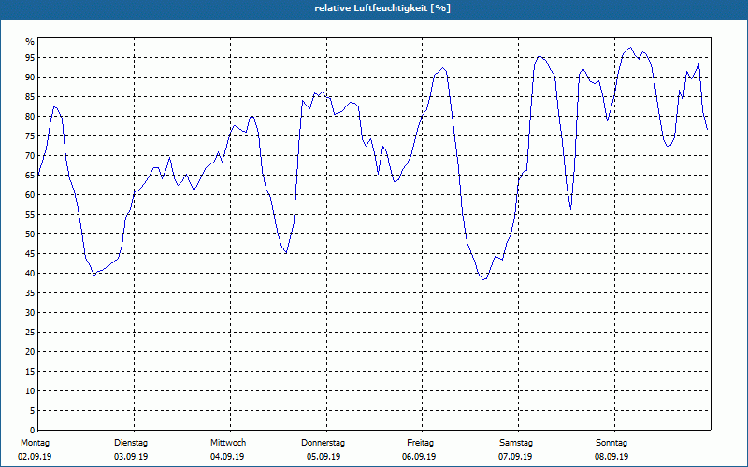Click the '30' y-axis value

(30, 313)
